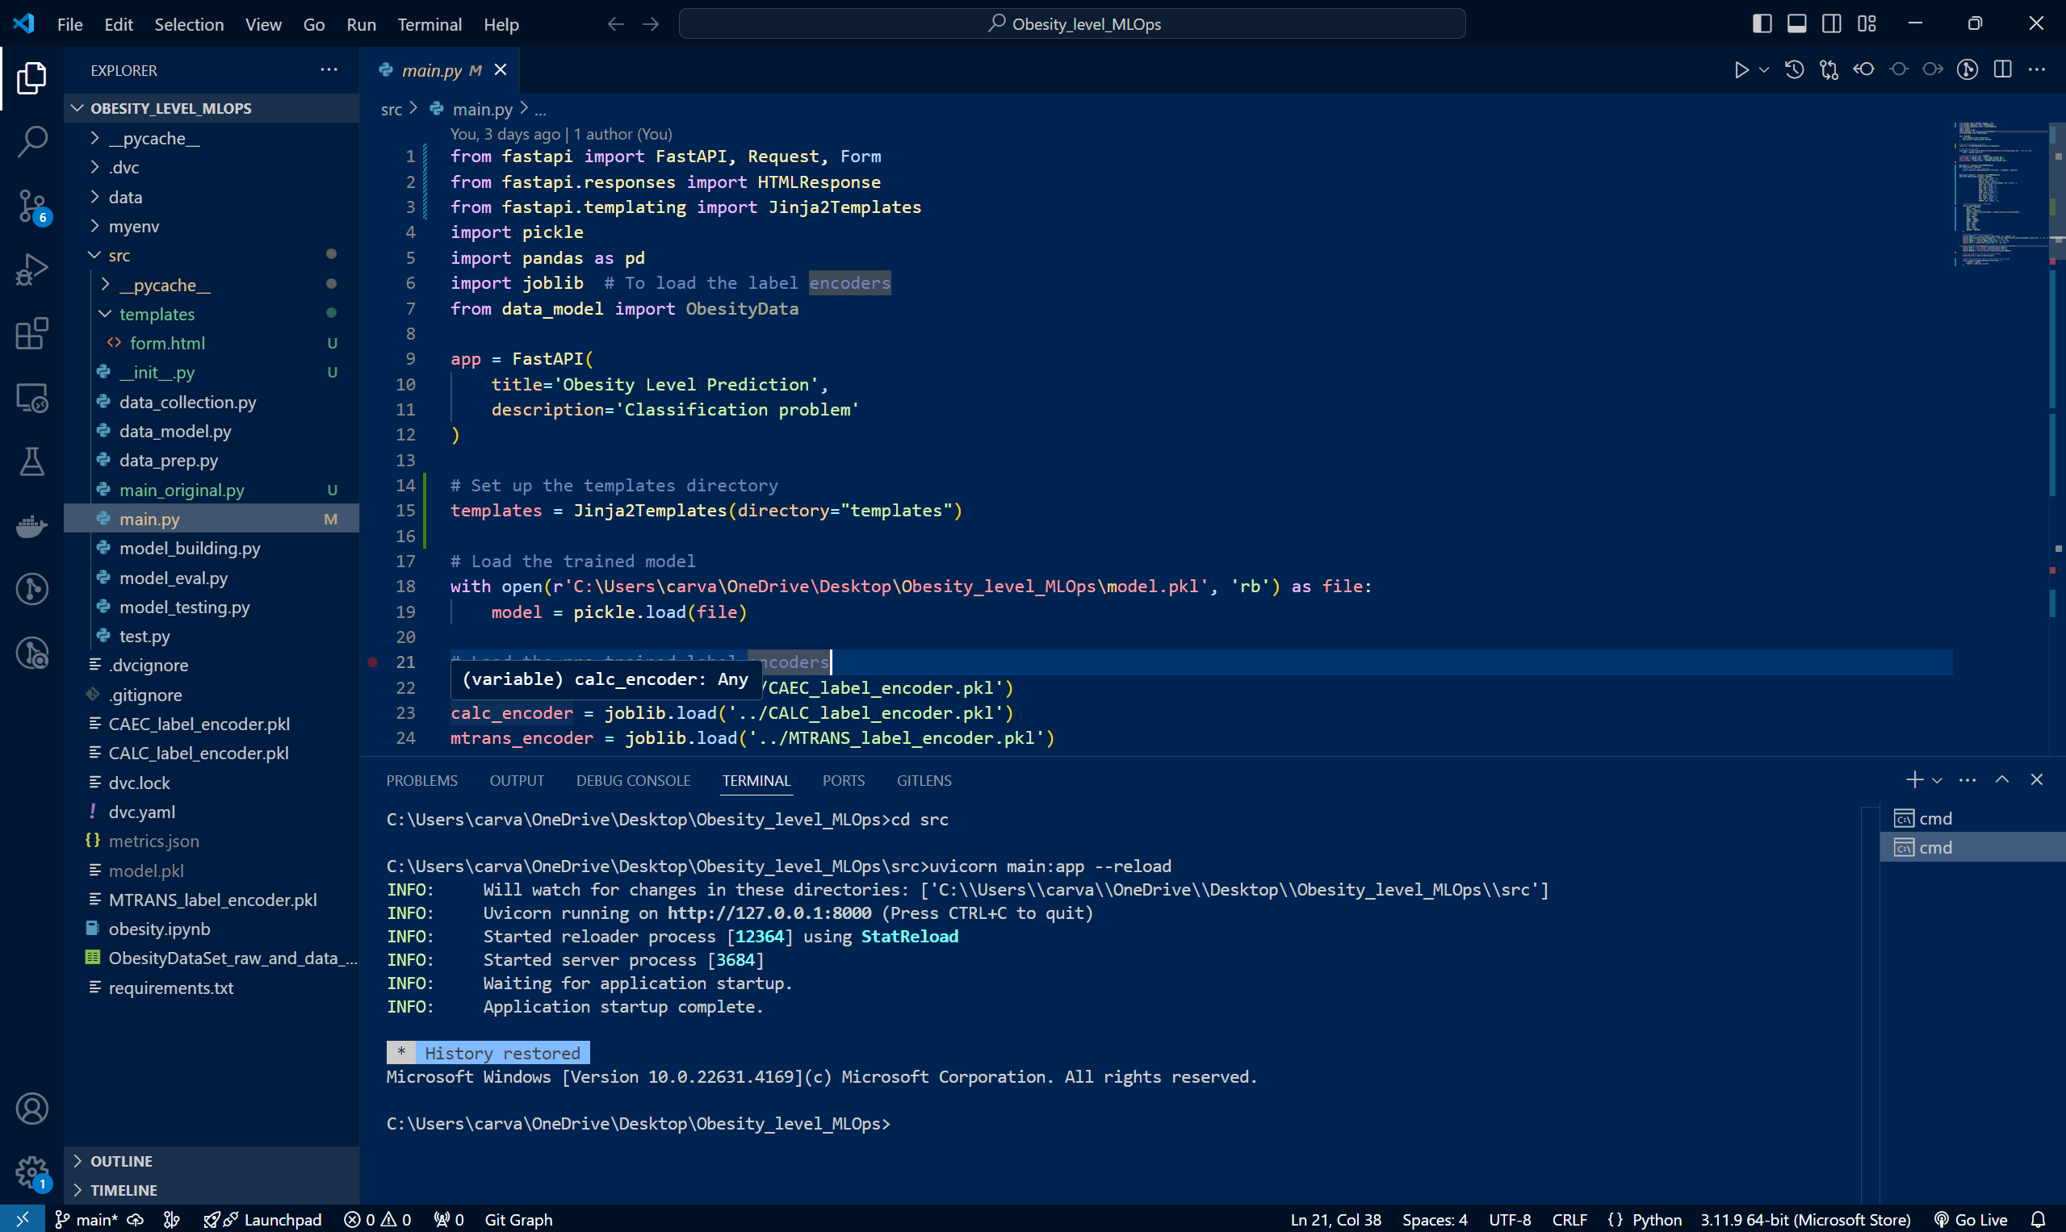The height and width of the screenshot is (1232, 2066).
Task: Open the Search view in the activity bar
Action: tap(31, 141)
